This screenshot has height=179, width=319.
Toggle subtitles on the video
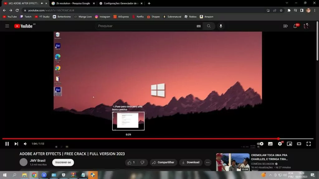point(270,144)
